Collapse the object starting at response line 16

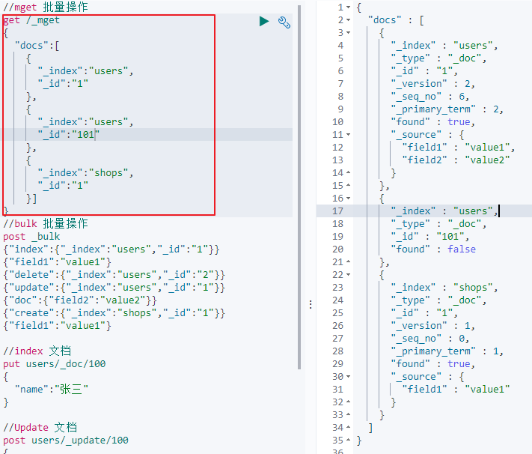[x=349, y=199]
